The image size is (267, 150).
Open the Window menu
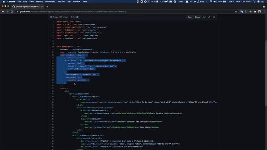coord(76,2)
